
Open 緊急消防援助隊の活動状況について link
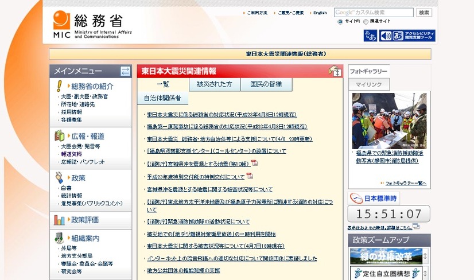[x=199, y=221]
